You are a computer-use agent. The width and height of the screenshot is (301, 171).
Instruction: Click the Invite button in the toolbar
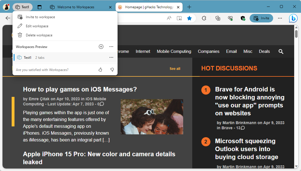pos(261,18)
